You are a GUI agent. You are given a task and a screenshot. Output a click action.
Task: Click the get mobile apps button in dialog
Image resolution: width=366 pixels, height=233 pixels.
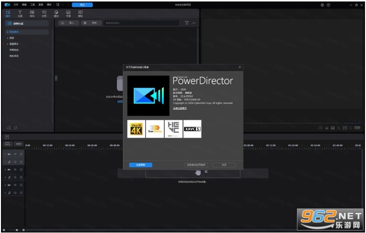196,165
